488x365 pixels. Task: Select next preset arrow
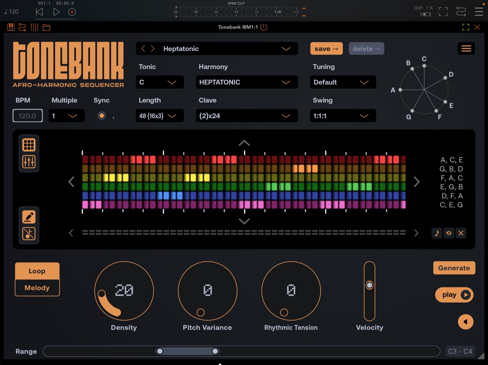coord(153,49)
